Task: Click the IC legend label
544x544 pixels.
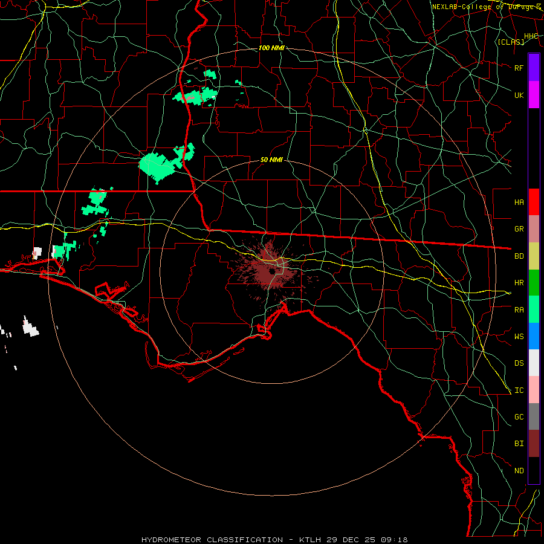Action: click(x=519, y=390)
